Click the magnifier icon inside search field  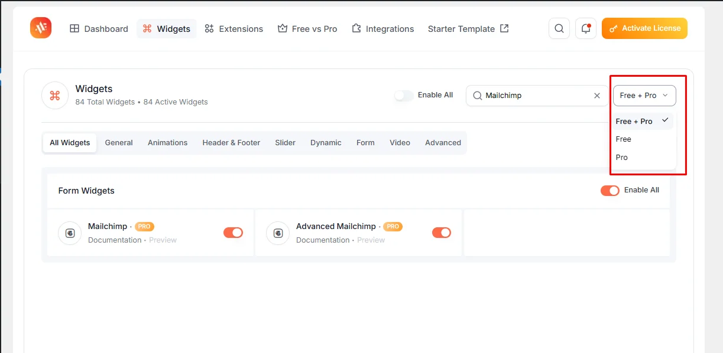tap(477, 96)
